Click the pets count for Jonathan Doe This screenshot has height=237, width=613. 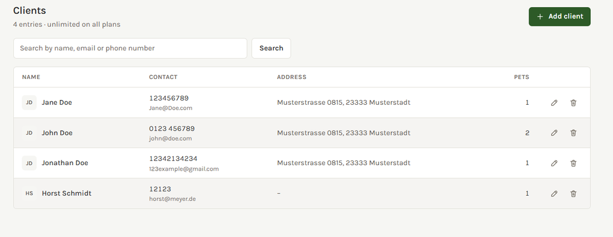pyautogui.click(x=527, y=163)
